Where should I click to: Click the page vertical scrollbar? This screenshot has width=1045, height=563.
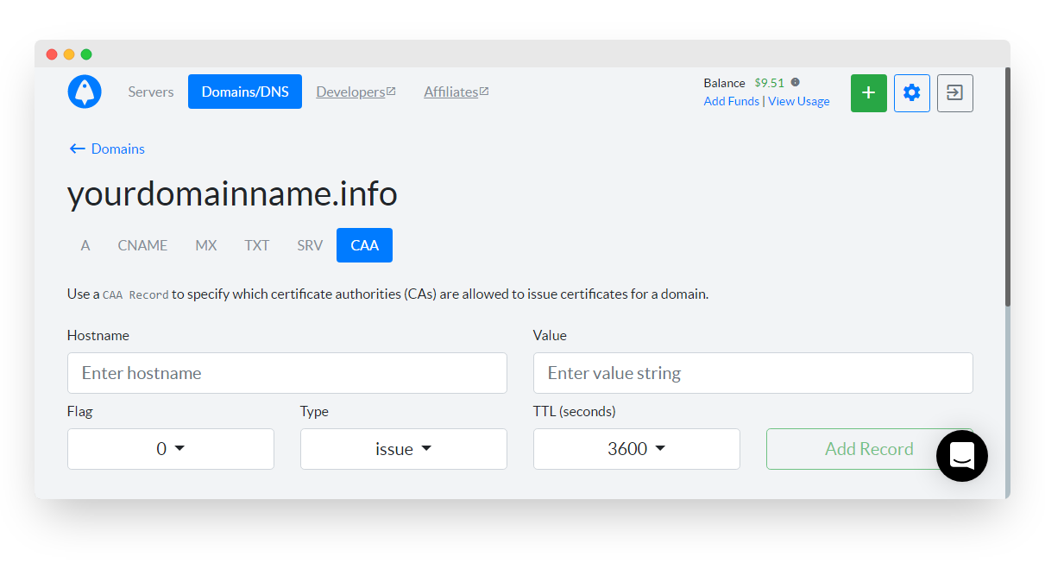coord(1007,186)
